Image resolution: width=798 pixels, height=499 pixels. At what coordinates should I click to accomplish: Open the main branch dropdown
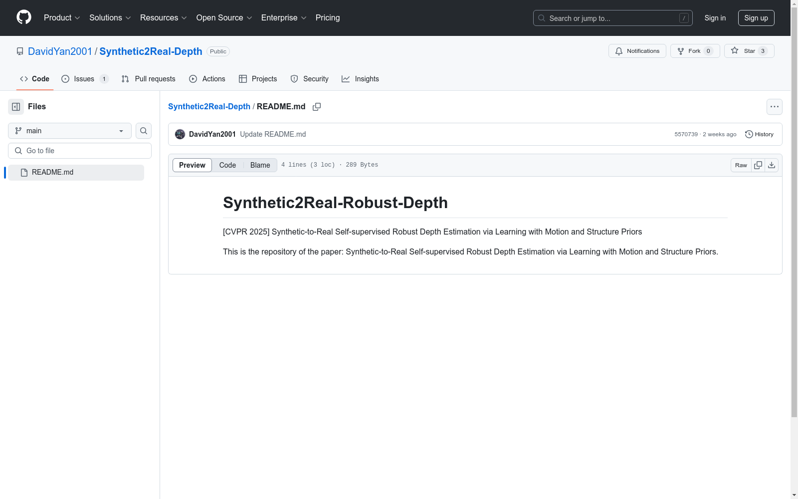tap(70, 131)
